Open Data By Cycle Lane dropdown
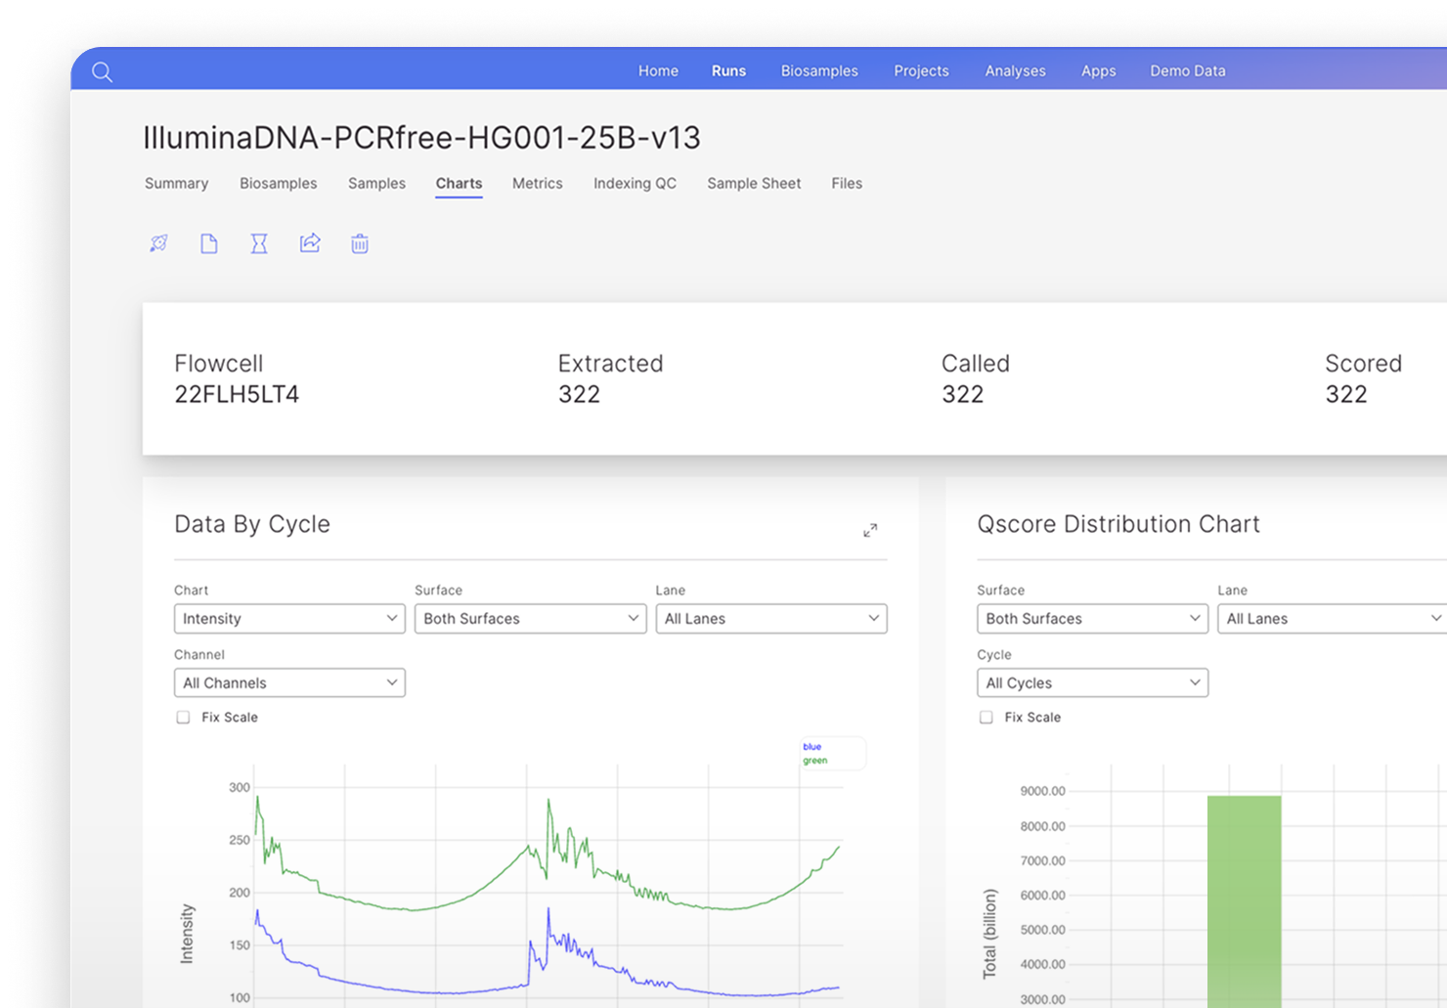Image resolution: width=1447 pixels, height=1008 pixels. pyautogui.click(x=771, y=619)
